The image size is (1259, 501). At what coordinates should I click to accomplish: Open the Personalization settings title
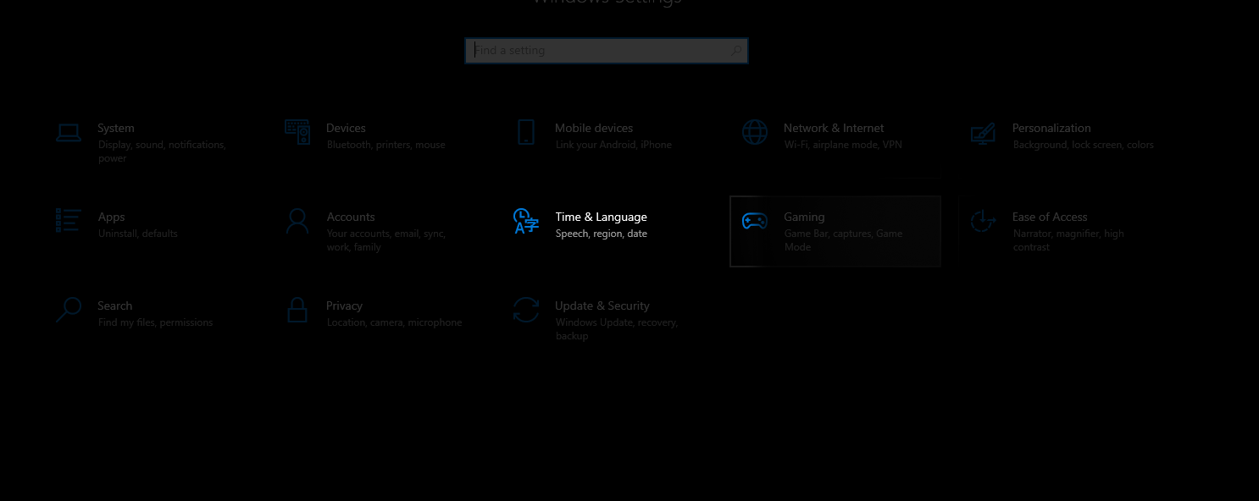pos(1051,129)
